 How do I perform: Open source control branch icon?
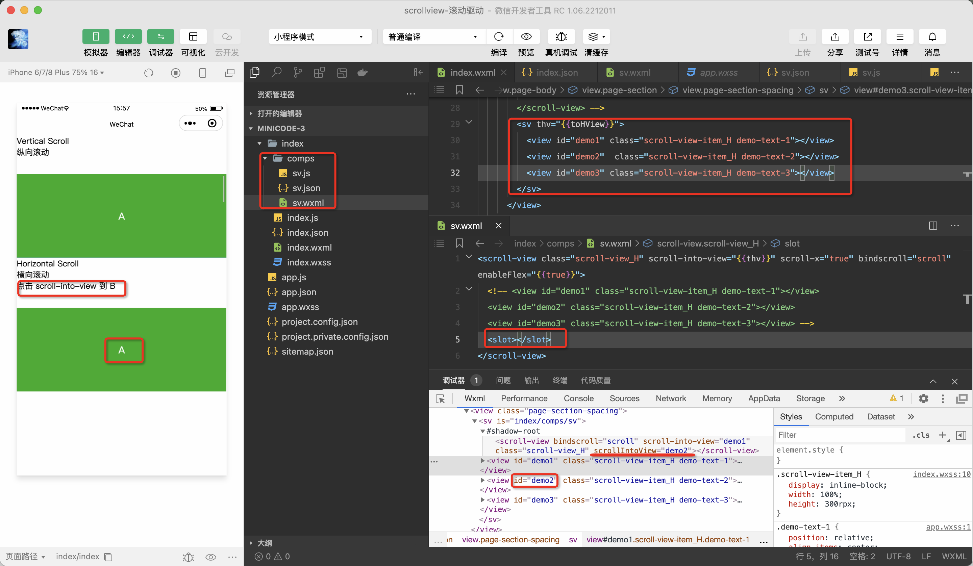tap(297, 72)
